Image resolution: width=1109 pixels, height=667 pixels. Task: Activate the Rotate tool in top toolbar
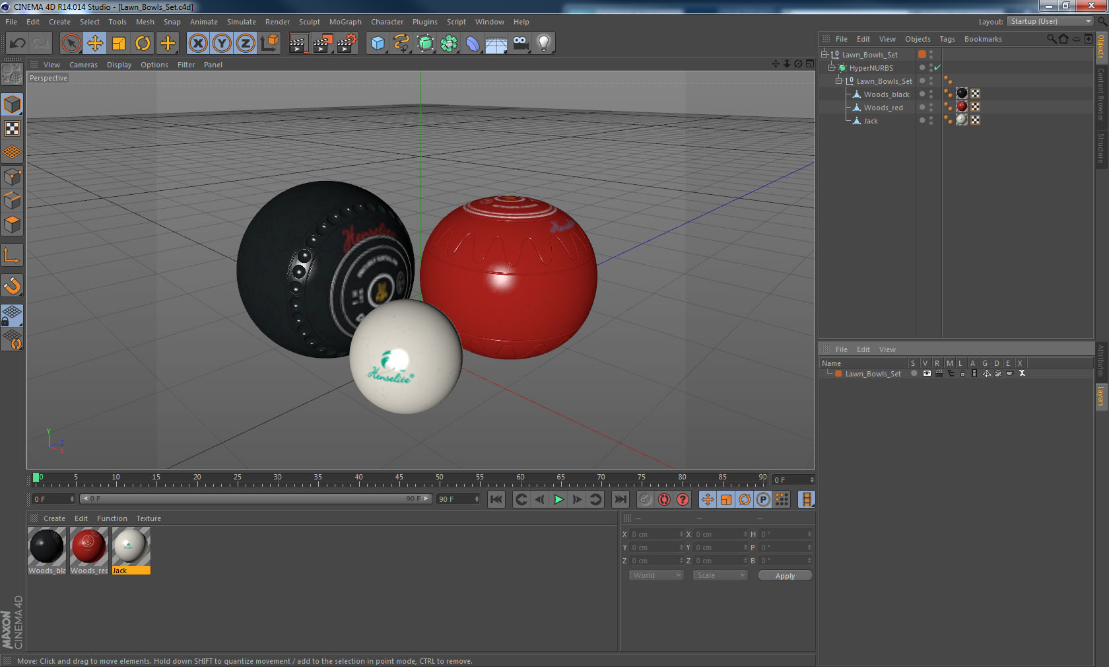tap(143, 44)
